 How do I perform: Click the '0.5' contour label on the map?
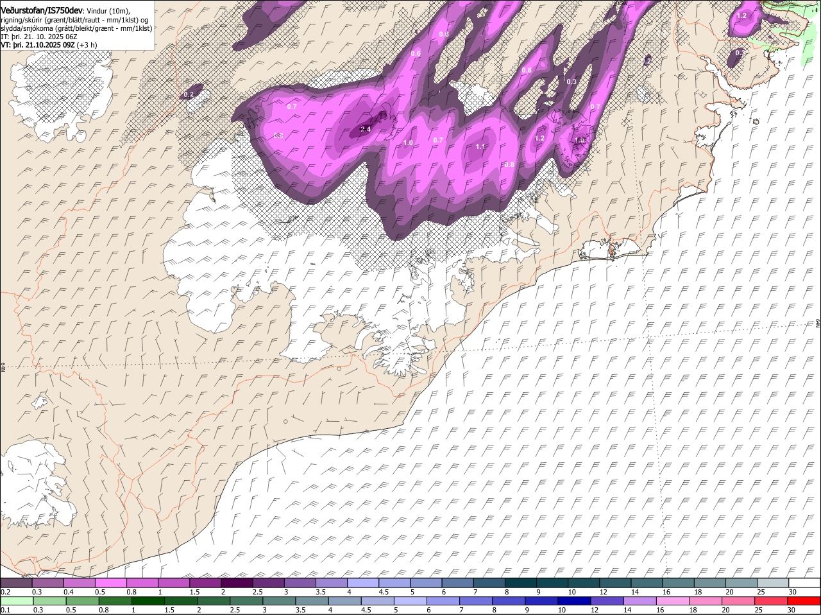444,34
